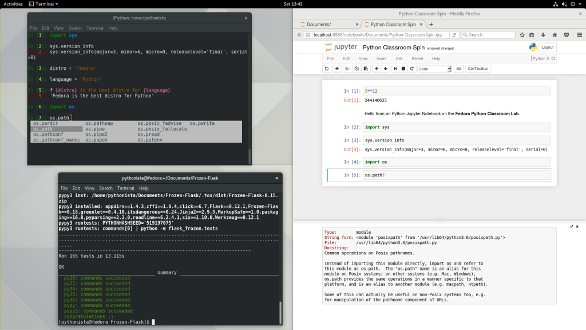Screen dimensions: 586x330
Task: Move the selected cell down
Action: (385, 68)
